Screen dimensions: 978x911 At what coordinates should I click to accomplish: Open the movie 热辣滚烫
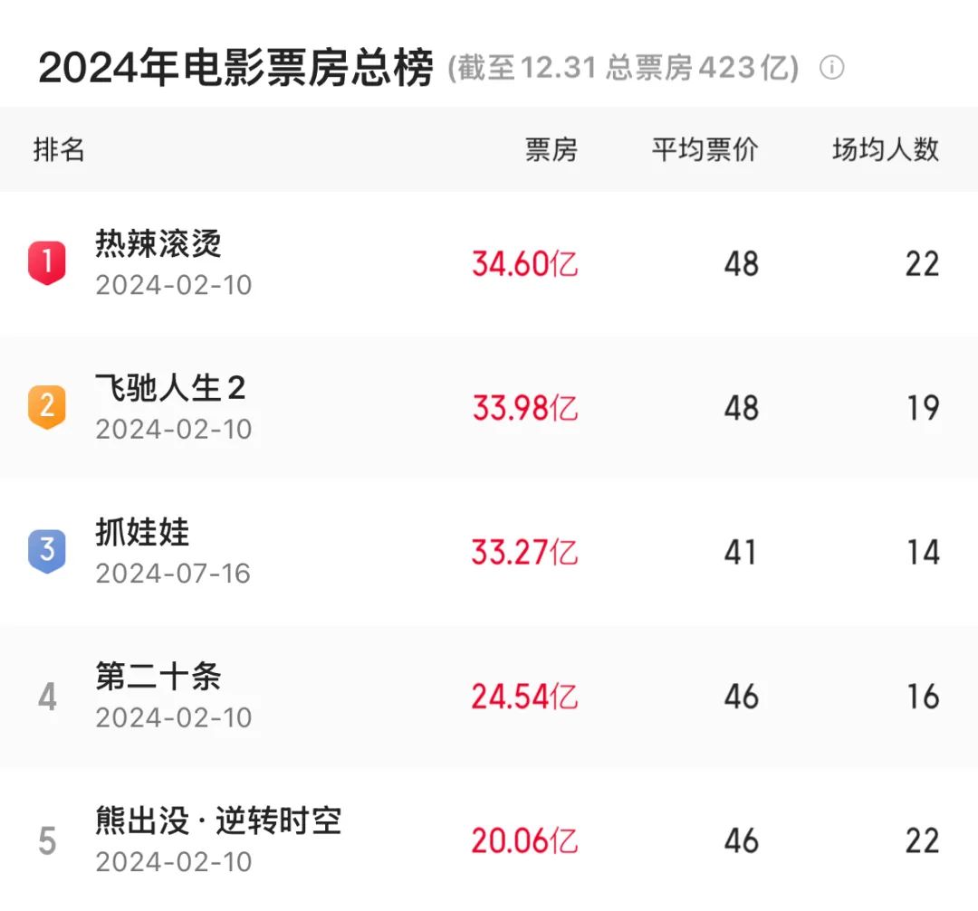[x=158, y=243]
